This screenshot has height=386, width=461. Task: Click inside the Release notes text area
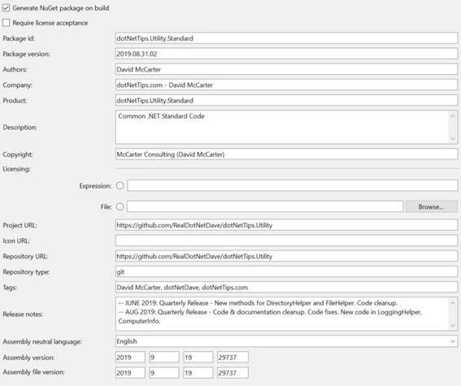pos(282,314)
